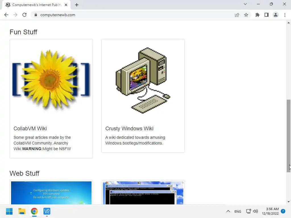
Task: Open the Extensions puzzle icon
Action: pos(257,15)
